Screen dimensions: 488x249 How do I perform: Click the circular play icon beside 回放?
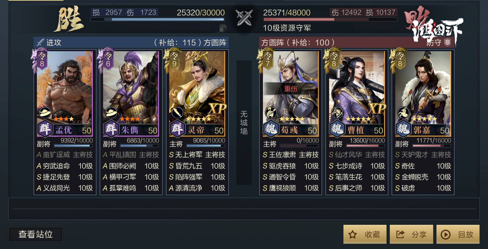pos(446,234)
